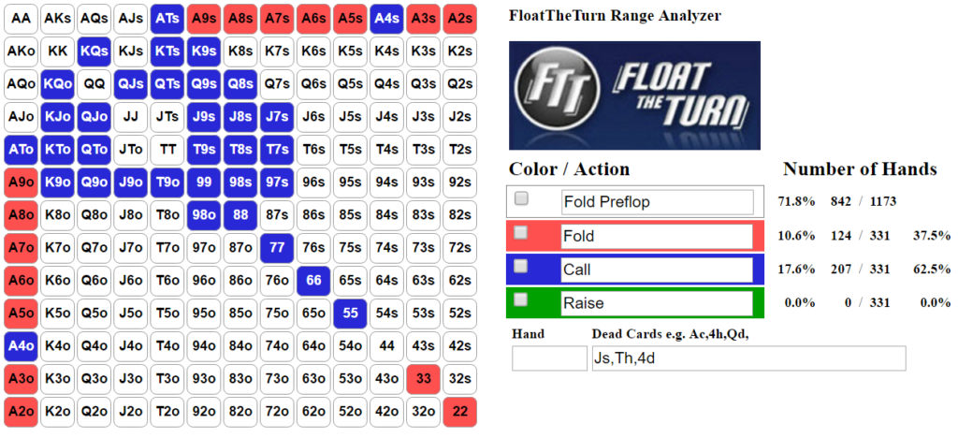Select the AA hand cell
The width and height of the screenshot is (958, 438).
click(x=21, y=19)
